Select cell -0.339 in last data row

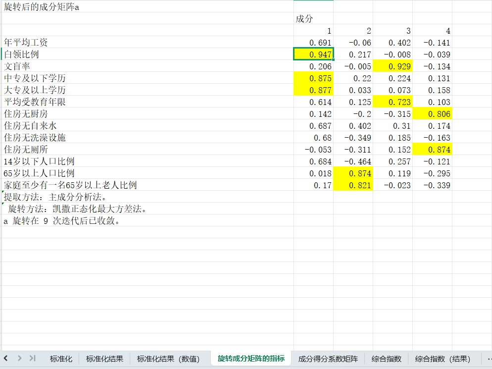pos(432,185)
